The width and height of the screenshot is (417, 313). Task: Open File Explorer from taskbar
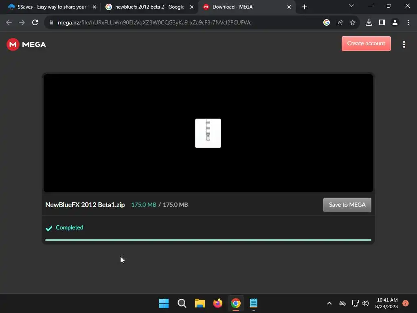click(200, 303)
